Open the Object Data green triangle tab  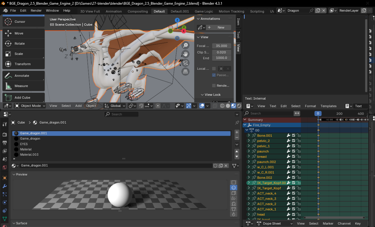[5, 219]
